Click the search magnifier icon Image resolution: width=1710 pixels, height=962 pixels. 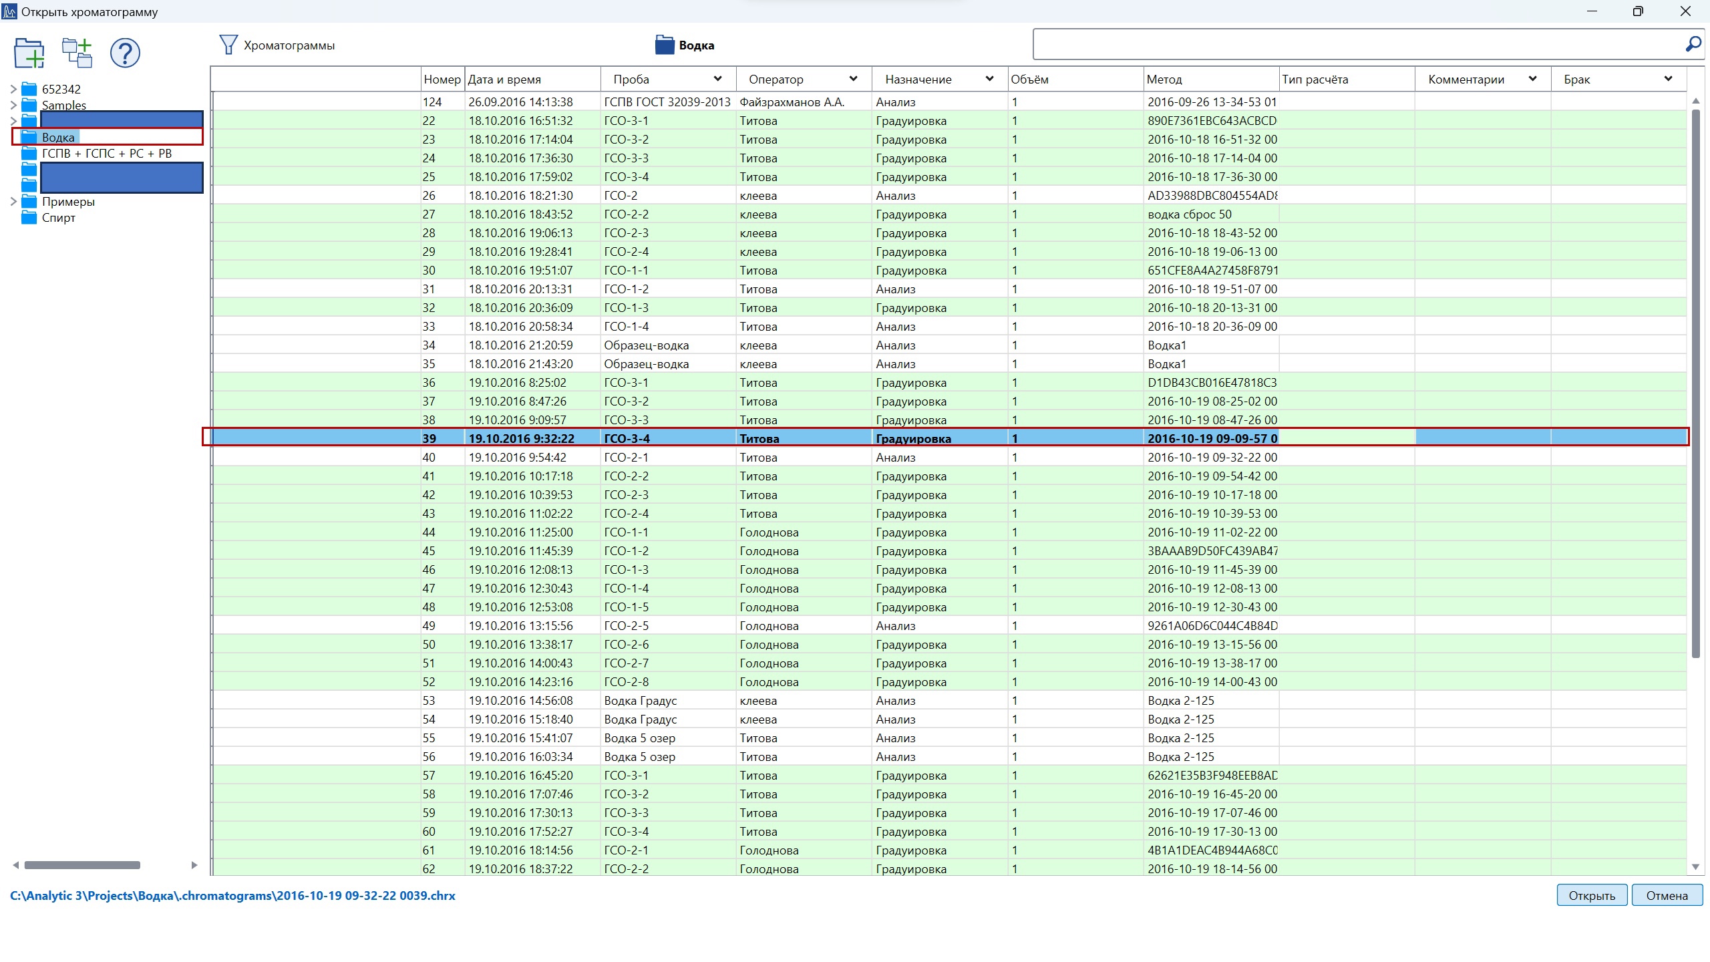1693,45
